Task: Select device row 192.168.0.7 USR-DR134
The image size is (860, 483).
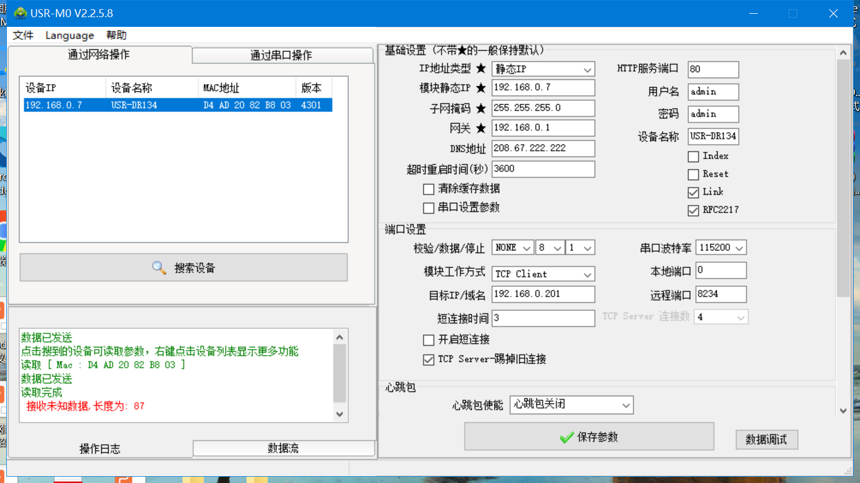Action: click(x=178, y=105)
